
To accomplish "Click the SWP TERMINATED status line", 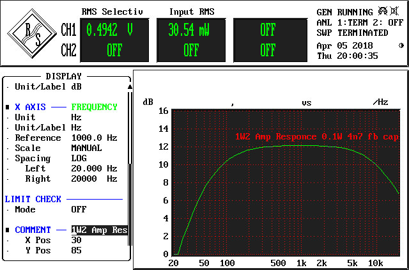I will (x=352, y=33).
